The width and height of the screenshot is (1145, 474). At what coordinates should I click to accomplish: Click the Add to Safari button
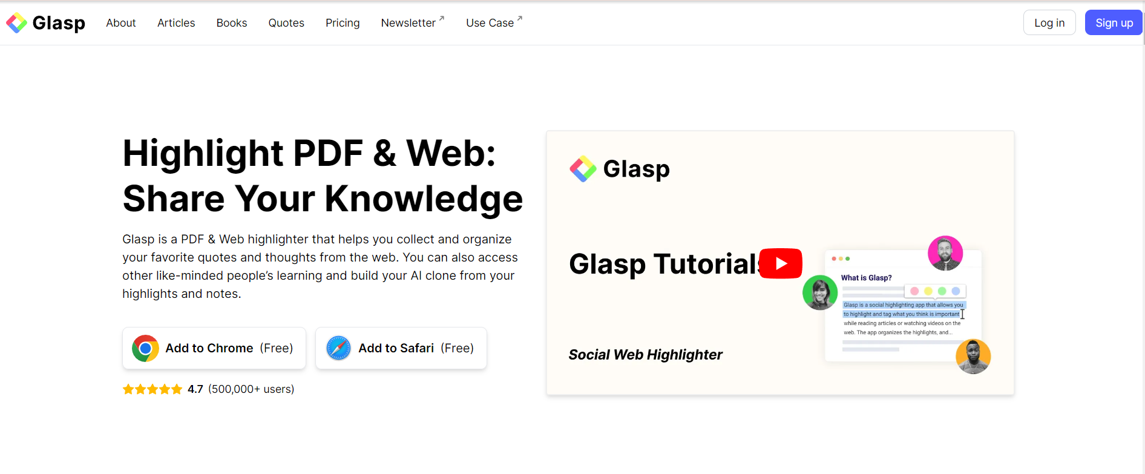(x=401, y=348)
